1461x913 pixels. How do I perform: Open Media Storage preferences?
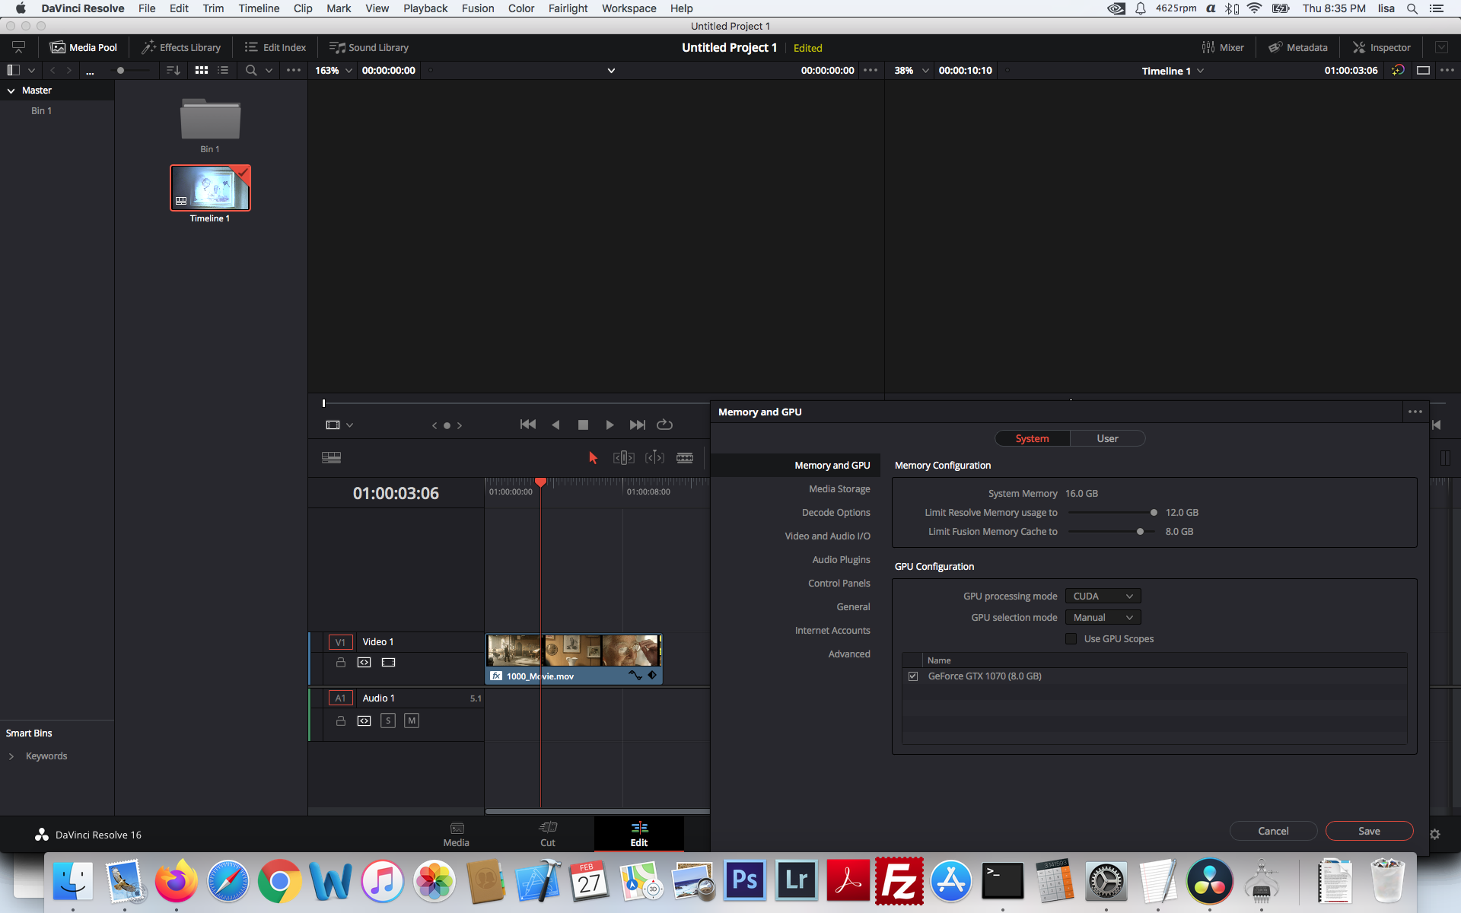click(839, 488)
